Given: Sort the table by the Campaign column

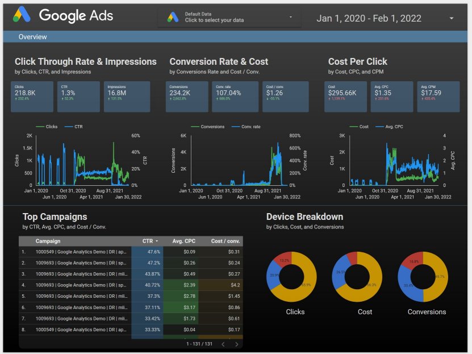Looking at the screenshot, I should pyautogui.click(x=48, y=241).
